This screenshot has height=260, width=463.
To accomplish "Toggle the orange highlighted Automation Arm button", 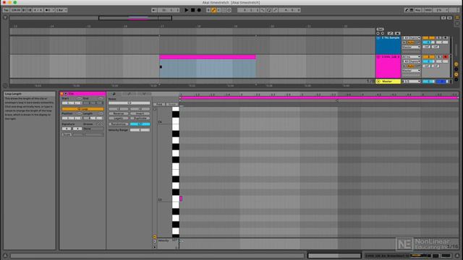I will click(x=214, y=10).
